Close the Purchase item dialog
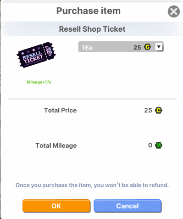 [x=174, y=11]
